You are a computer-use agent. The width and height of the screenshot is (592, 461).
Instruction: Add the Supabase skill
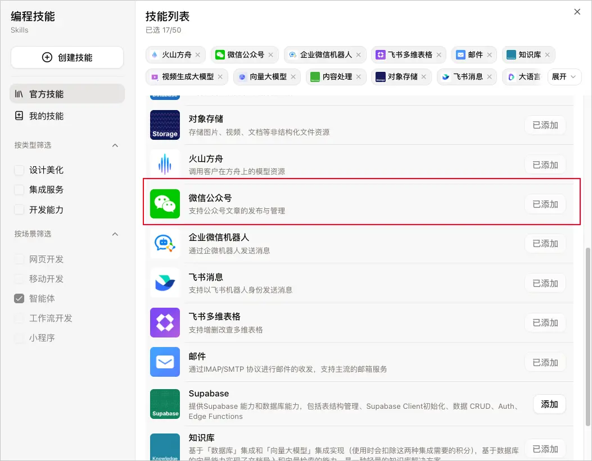[549, 404]
